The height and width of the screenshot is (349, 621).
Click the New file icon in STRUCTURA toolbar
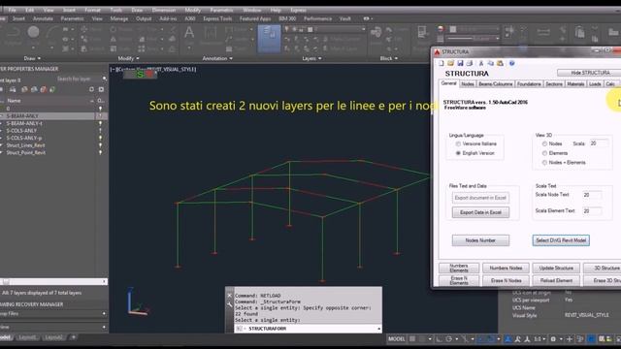click(x=441, y=63)
